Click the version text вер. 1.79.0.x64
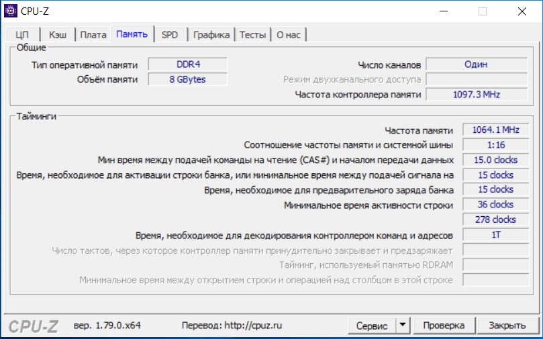543x339 pixels. click(107, 326)
